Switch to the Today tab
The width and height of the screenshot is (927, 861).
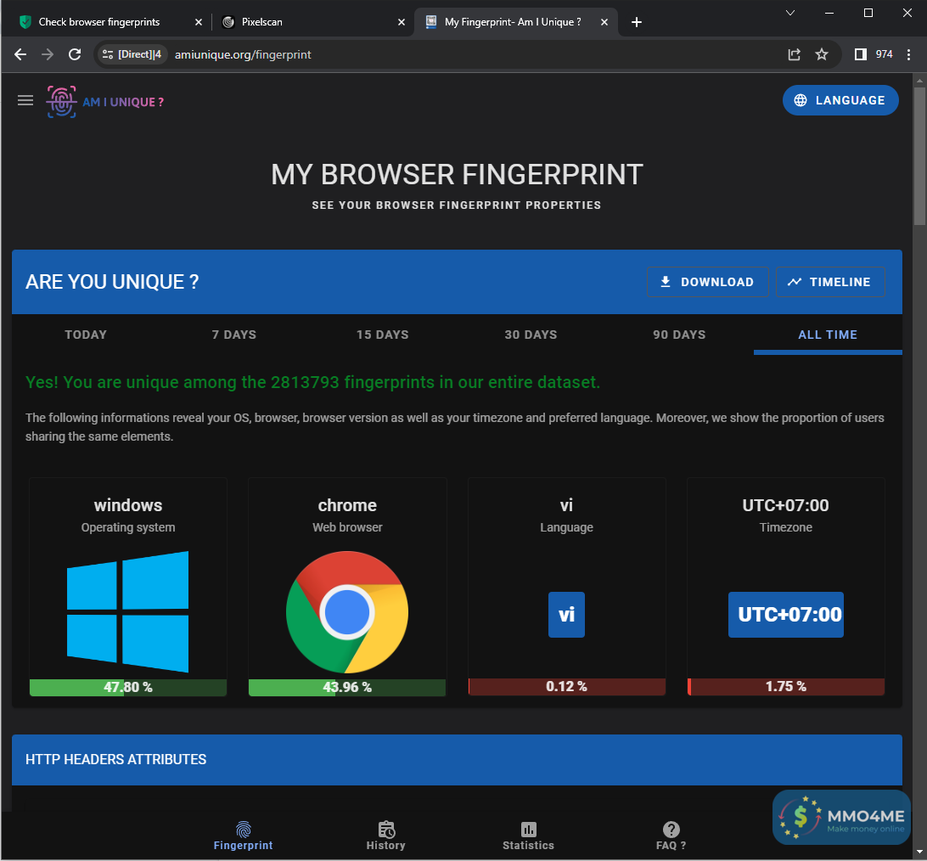click(86, 335)
